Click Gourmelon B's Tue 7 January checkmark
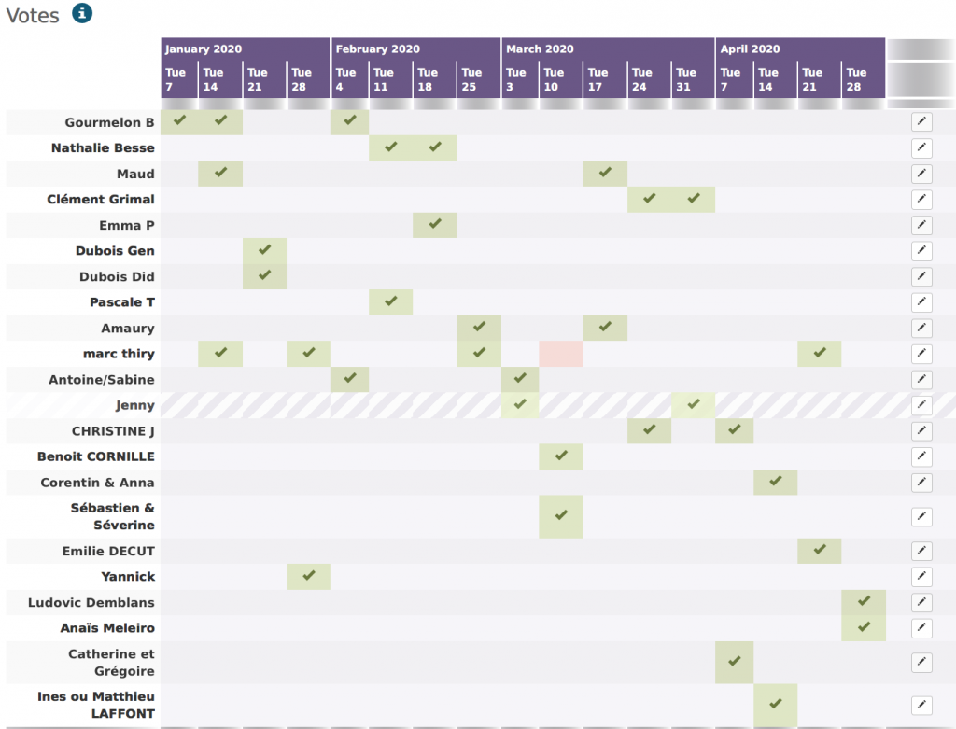Screen dimensions: 956x729 (x=179, y=120)
